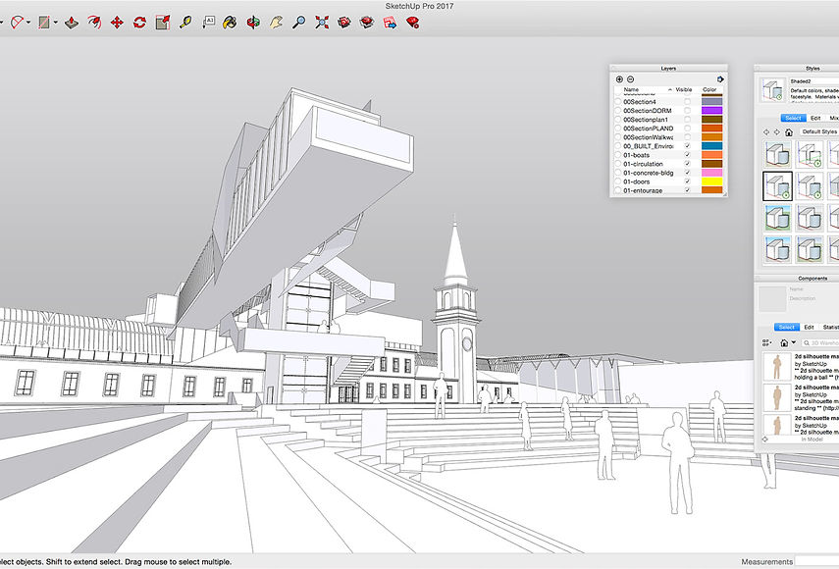Switch to the Edit tab in Styles
Image resolution: width=839 pixels, height=569 pixels.
pyautogui.click(x=815, y=118)
